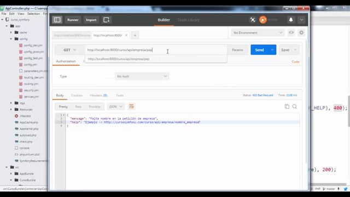Open routing.yml in the config folder
Viewport: 350px width, 197px height.
pos(31,84)
